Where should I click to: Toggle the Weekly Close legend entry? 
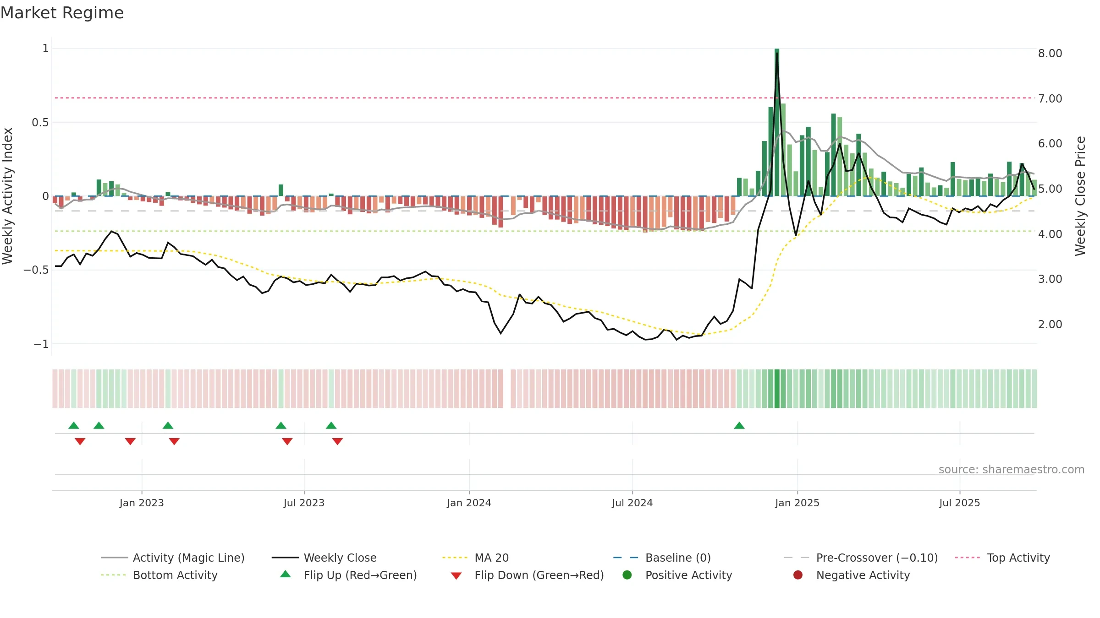[x=324, y=558]
